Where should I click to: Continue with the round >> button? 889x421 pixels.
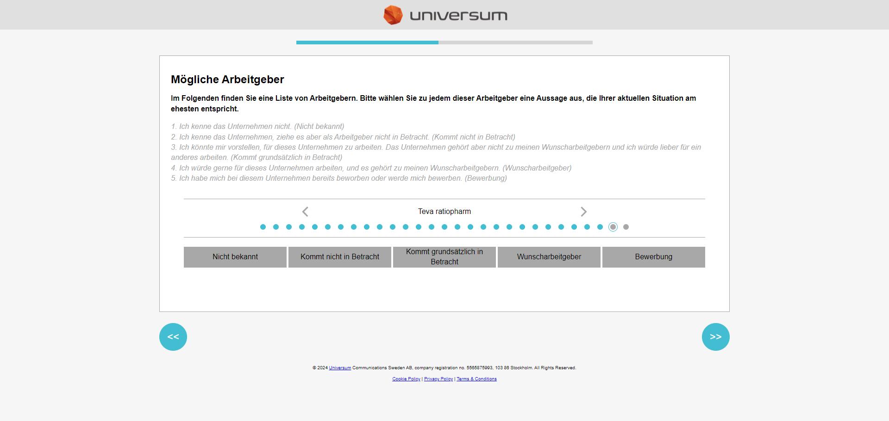716,337
